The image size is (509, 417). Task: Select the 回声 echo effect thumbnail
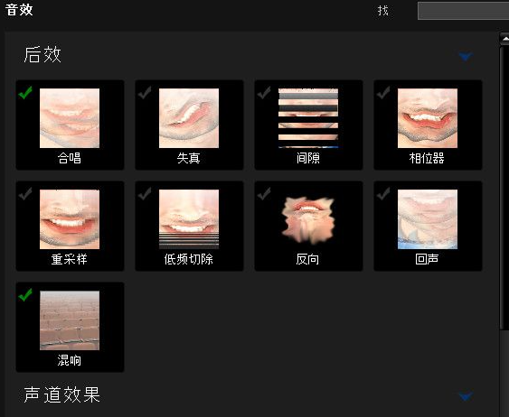[x=428, y=219]
